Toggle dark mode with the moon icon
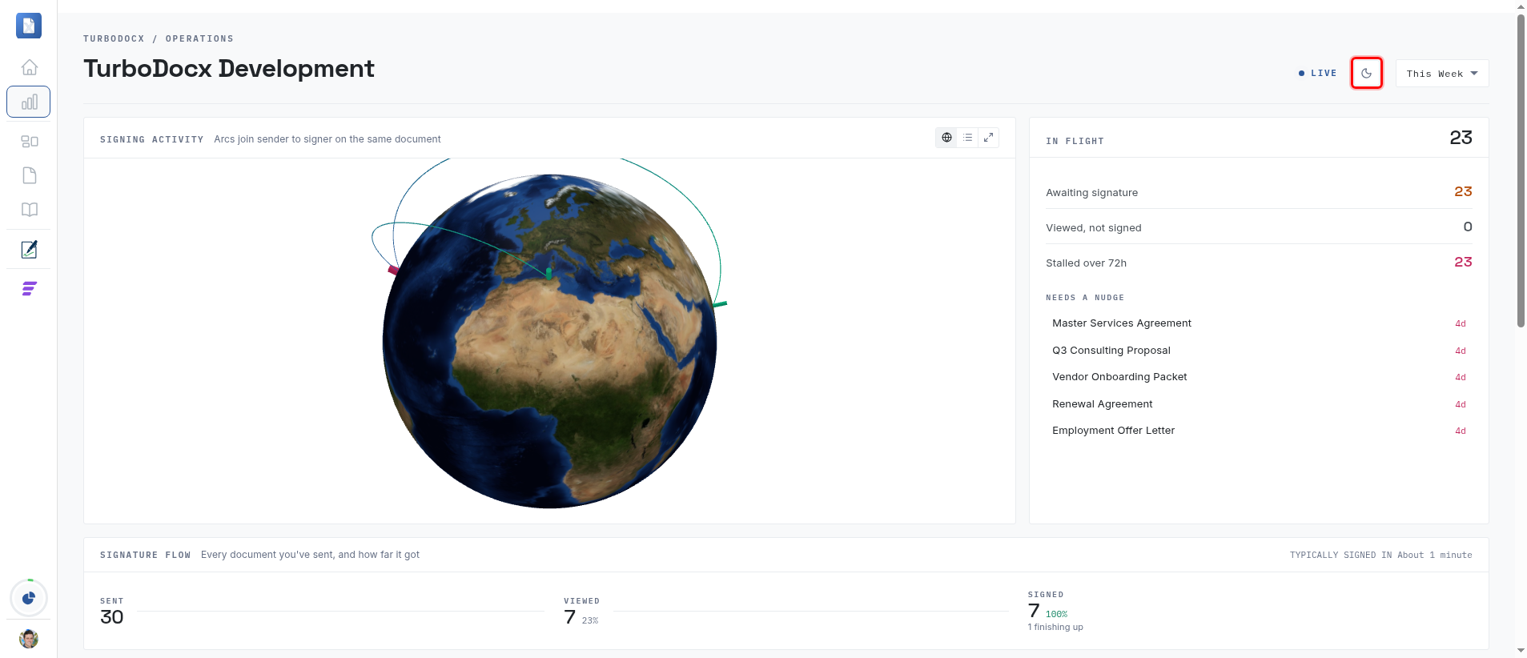 pyautogui.click(x=1367, y=73)
